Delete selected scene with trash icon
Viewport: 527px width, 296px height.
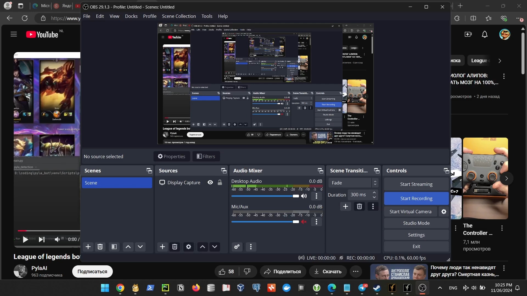[100, 247]
